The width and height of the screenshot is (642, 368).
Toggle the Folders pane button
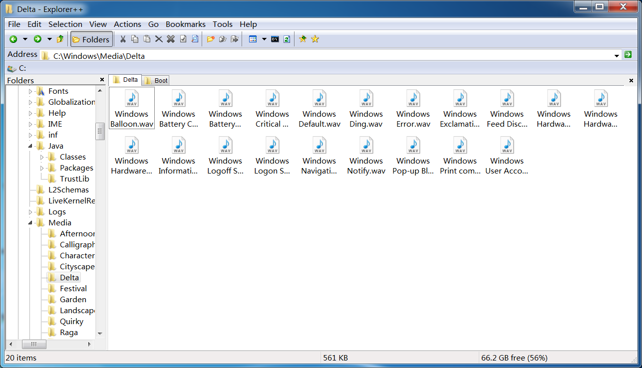pos(91,39)
